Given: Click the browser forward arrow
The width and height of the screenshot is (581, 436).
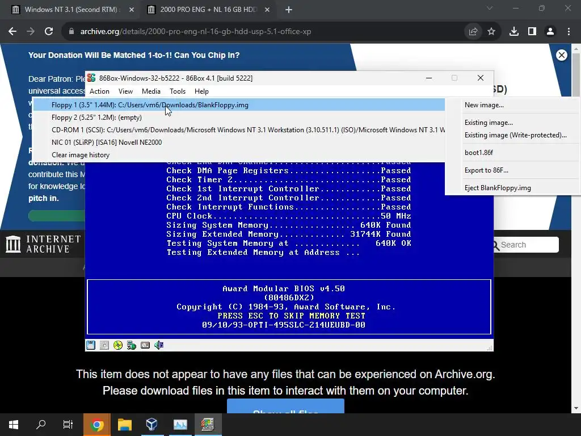Looking at the screenshot, I should tap(31, 32).
